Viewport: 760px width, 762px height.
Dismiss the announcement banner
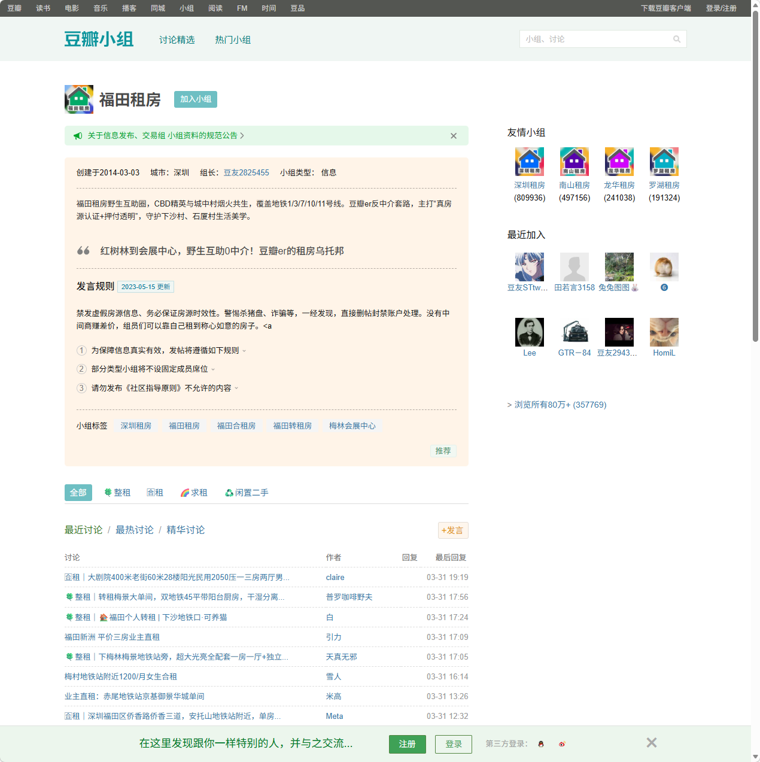453,136
